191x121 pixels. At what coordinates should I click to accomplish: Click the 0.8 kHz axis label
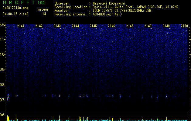[2, 85]
